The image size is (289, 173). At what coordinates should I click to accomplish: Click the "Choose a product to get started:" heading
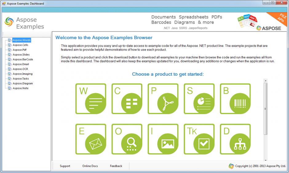168,74
